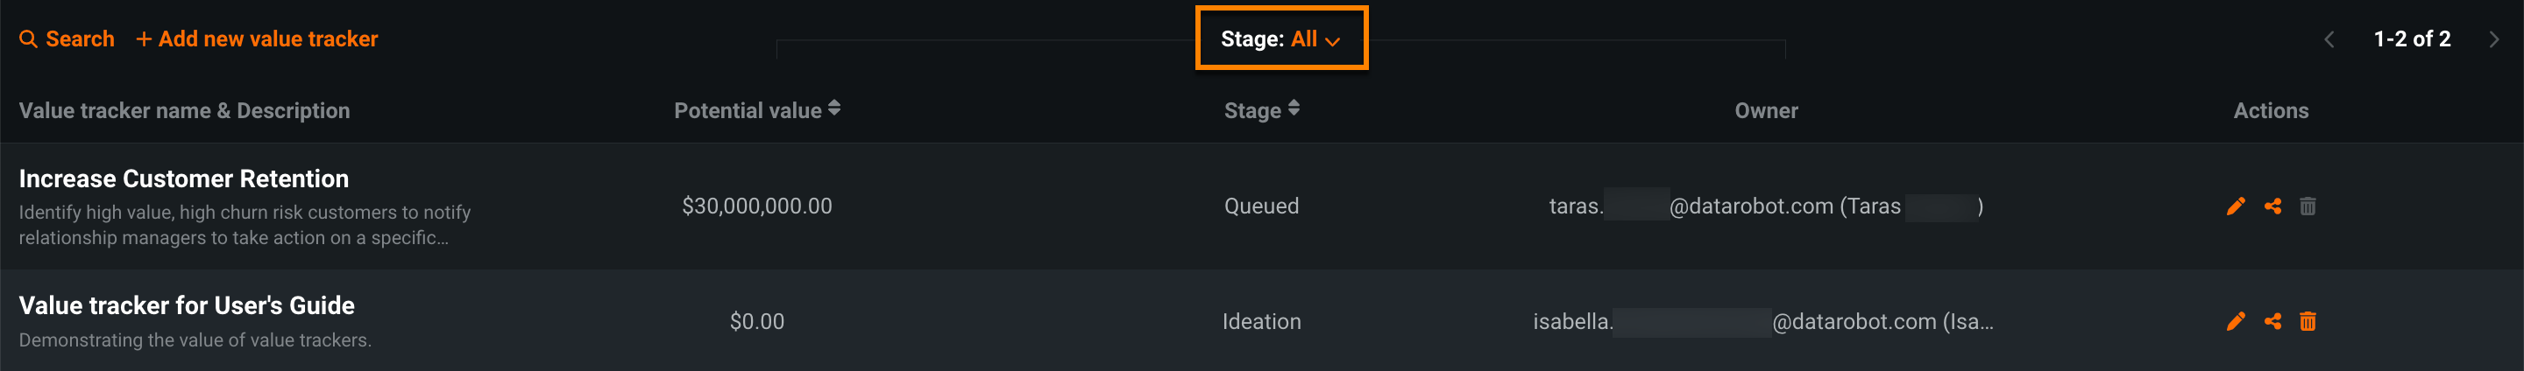Click the isabella owner email cell
This screenshot has height=371, width=2524.
1762,321
